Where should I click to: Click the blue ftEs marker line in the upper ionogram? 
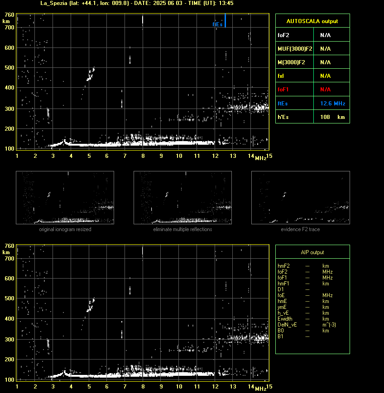click(226, 20)
